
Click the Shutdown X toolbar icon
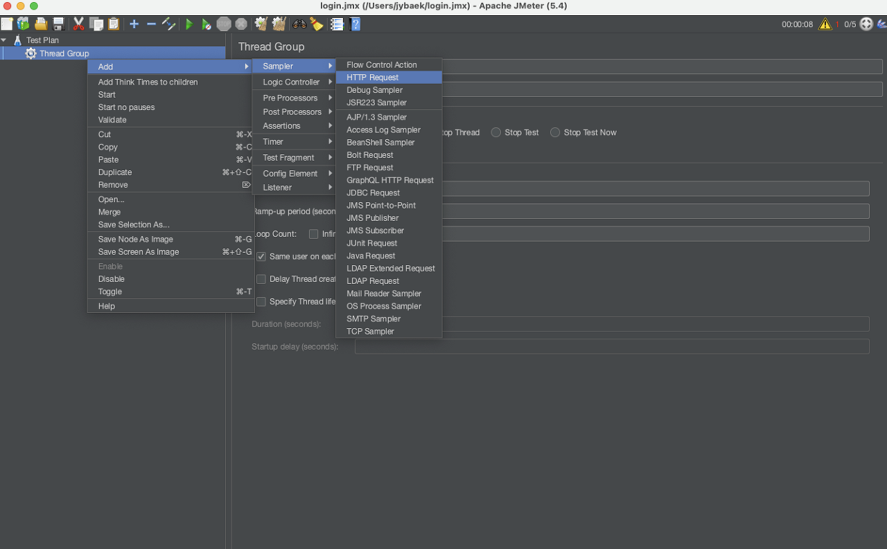[x=241, y=24]
